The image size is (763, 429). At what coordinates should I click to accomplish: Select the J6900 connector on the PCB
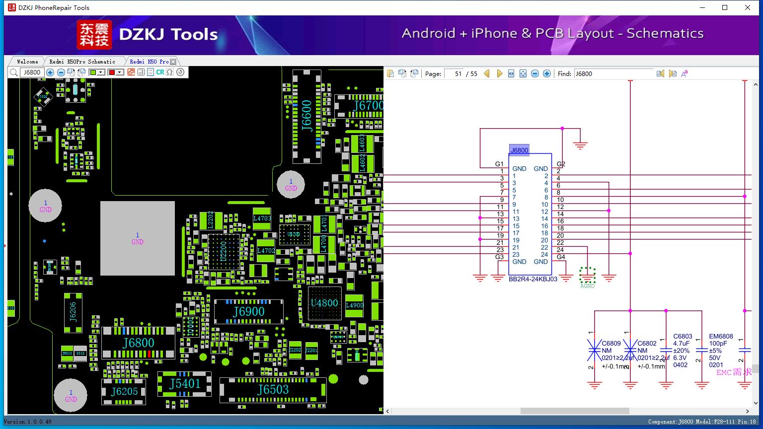coord(249,311)
